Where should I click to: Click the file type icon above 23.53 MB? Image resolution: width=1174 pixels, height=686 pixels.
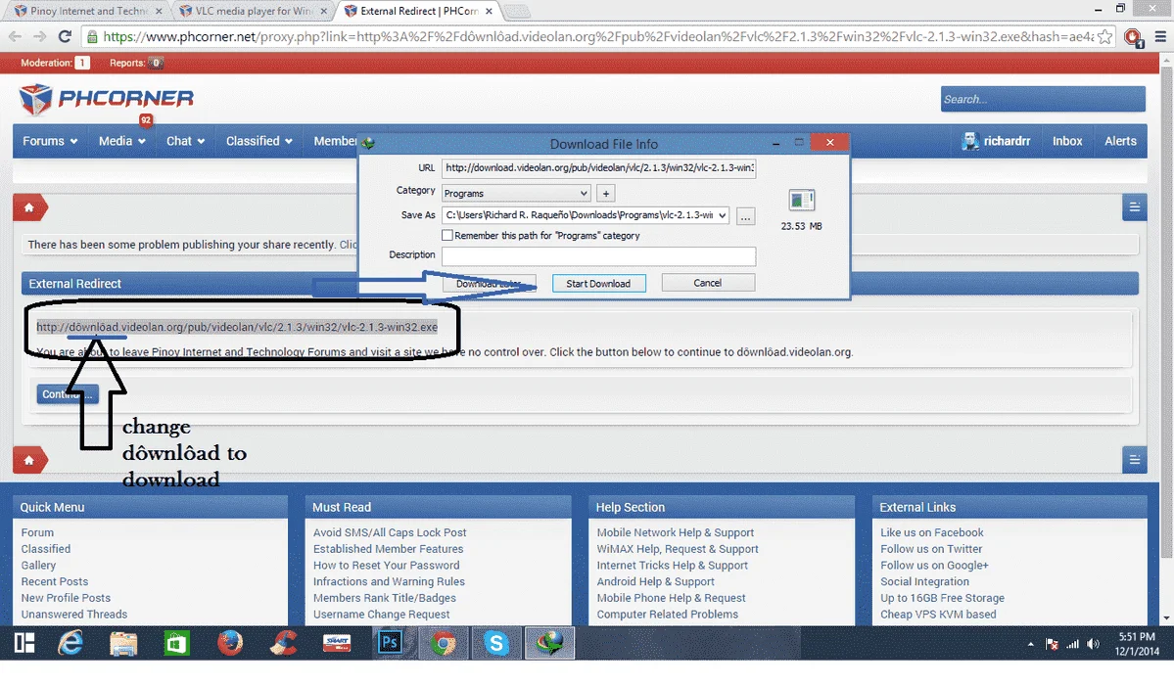click(801, 201)
